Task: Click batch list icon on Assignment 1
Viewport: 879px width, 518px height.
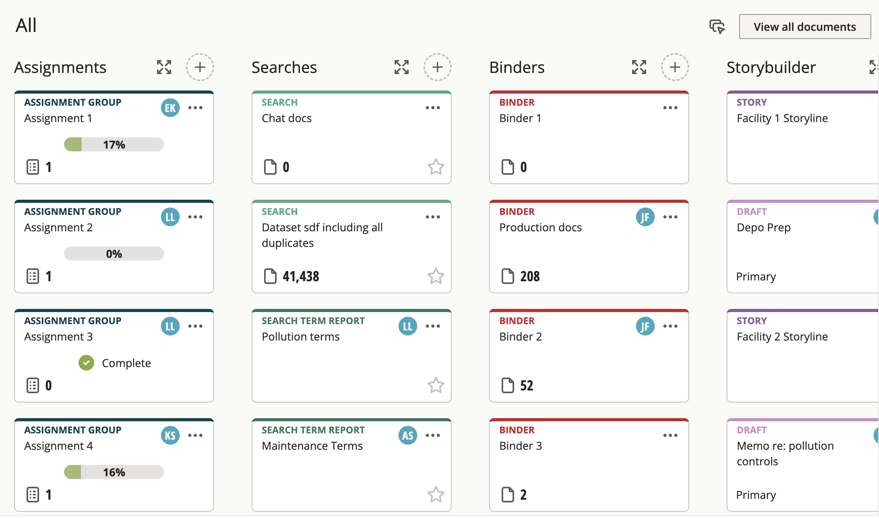Action: [x=33, y=167]
